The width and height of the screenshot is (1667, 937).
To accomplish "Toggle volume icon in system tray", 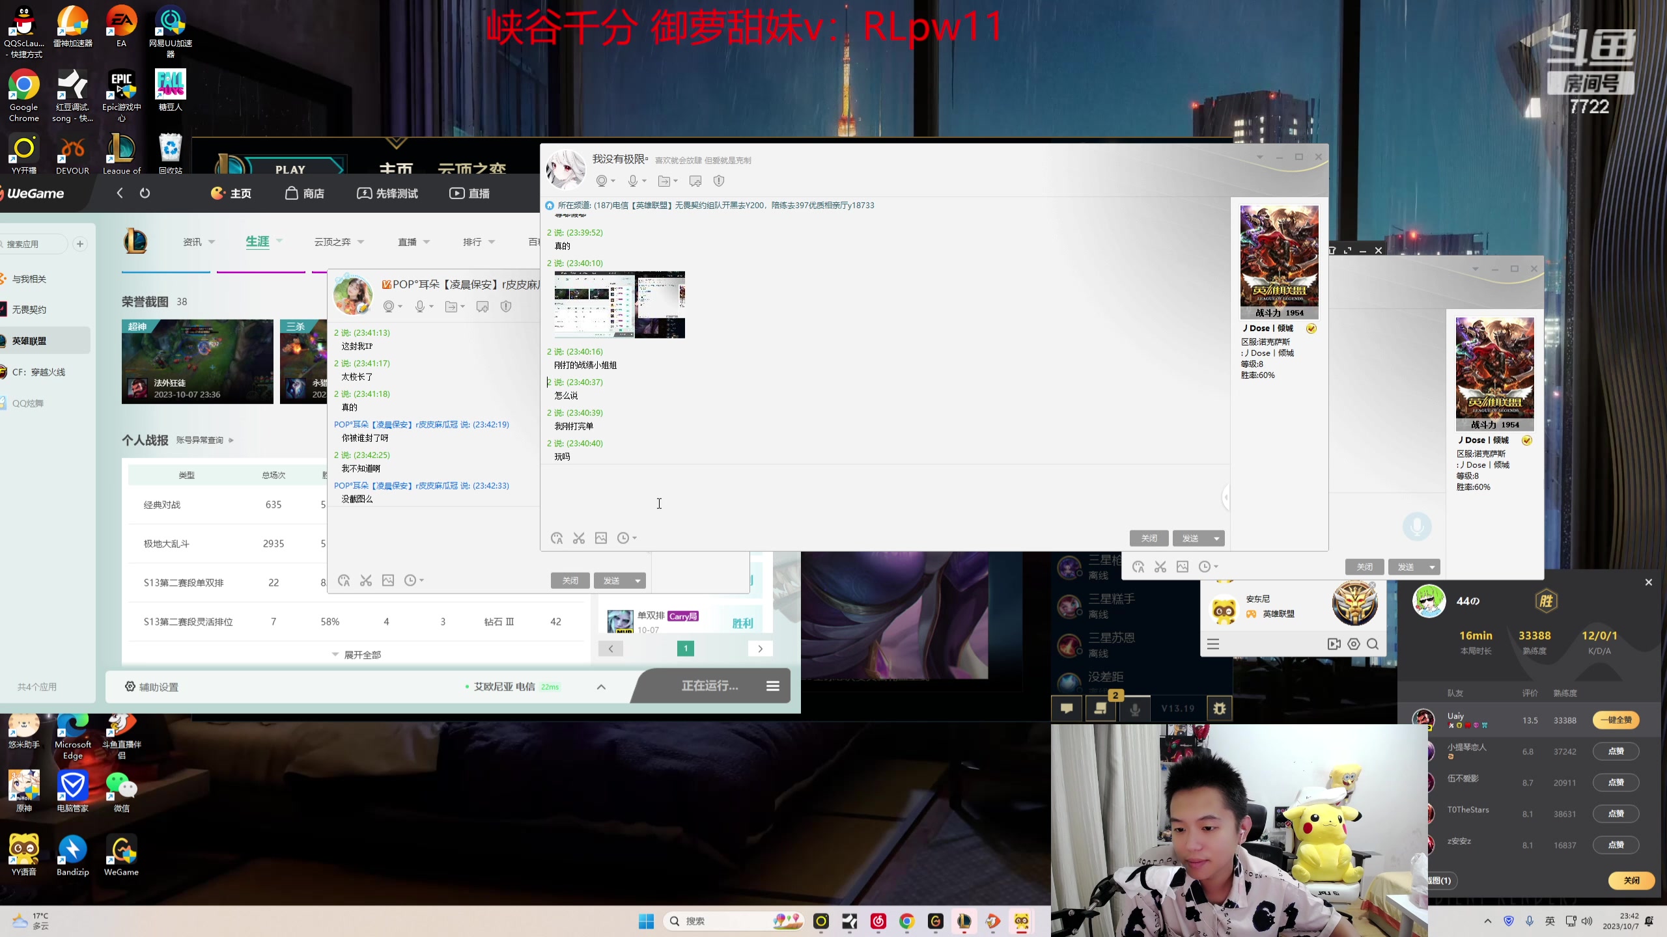I will [1587, 921].
